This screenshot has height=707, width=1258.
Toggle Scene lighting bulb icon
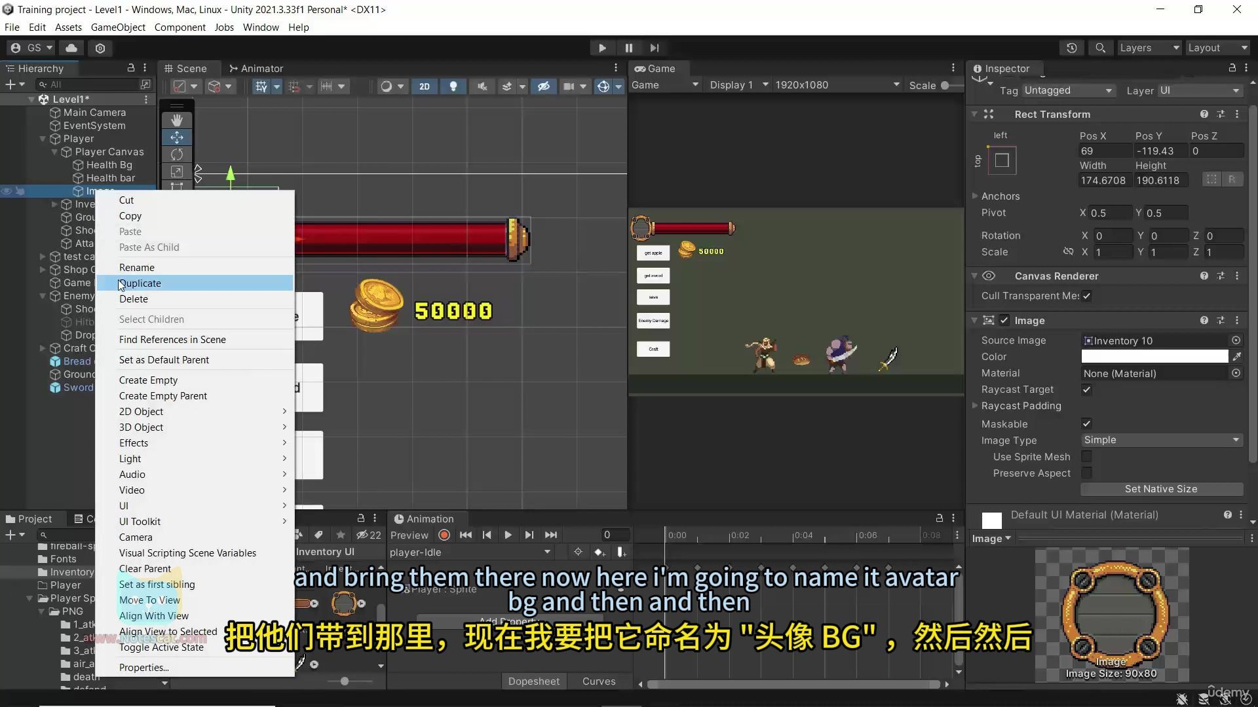[x=453, y=86]
